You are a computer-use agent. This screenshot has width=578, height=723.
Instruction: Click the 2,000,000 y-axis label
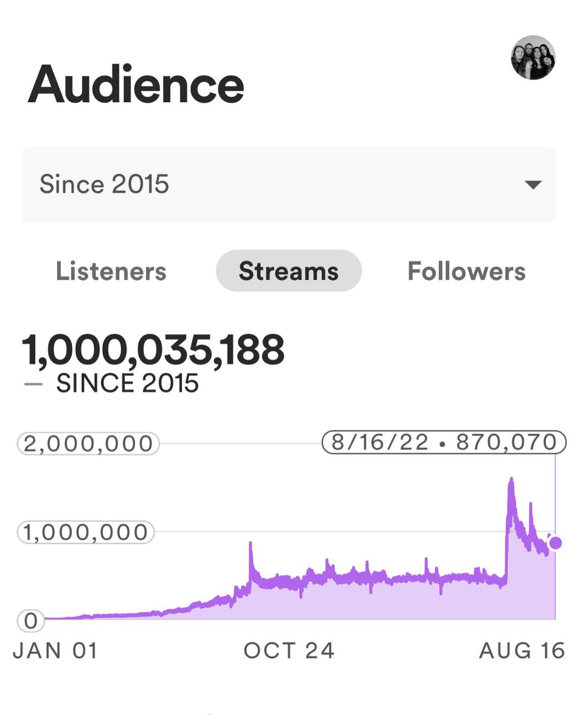[88, 443]
